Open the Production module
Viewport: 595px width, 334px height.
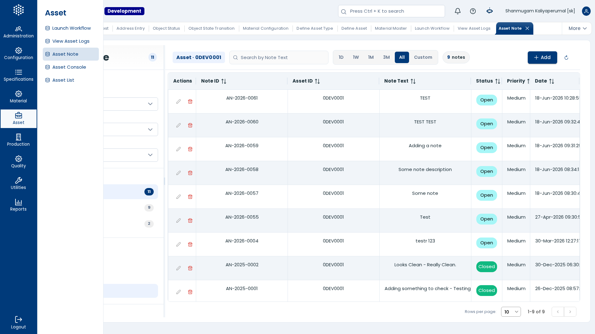point(19,140)
